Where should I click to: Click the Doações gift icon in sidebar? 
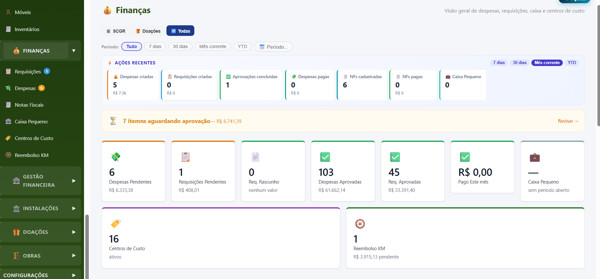[16, 232]
